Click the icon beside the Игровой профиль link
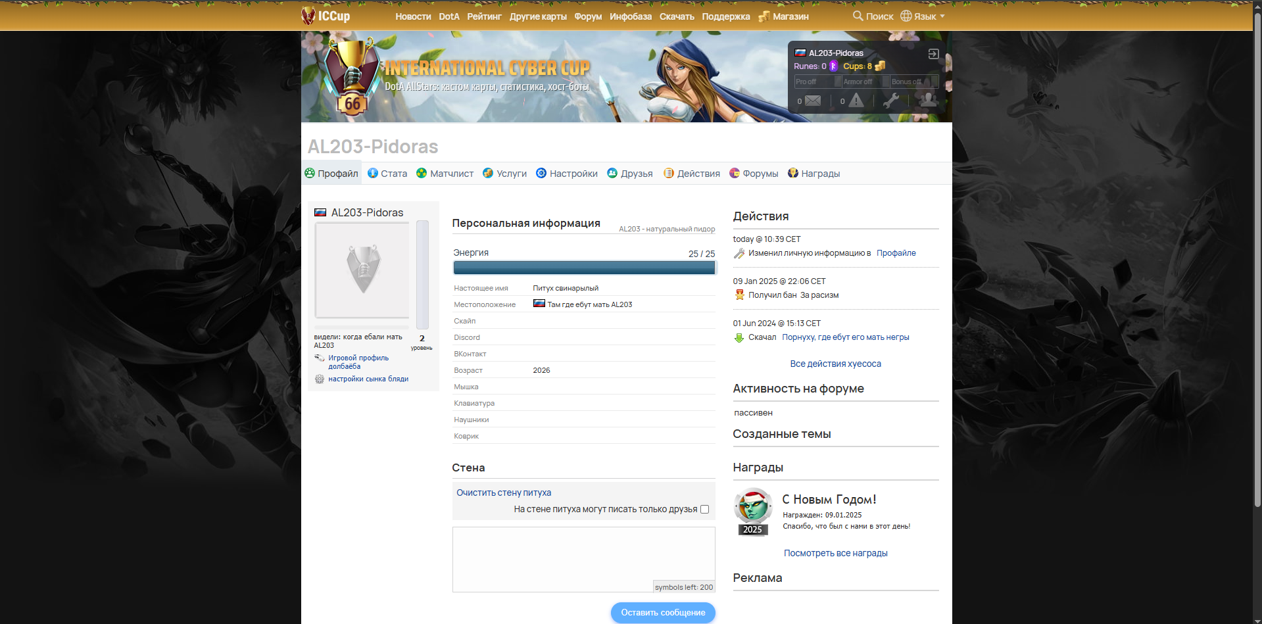The height and width of the screenshot is (624, 1262). (320, 358)
